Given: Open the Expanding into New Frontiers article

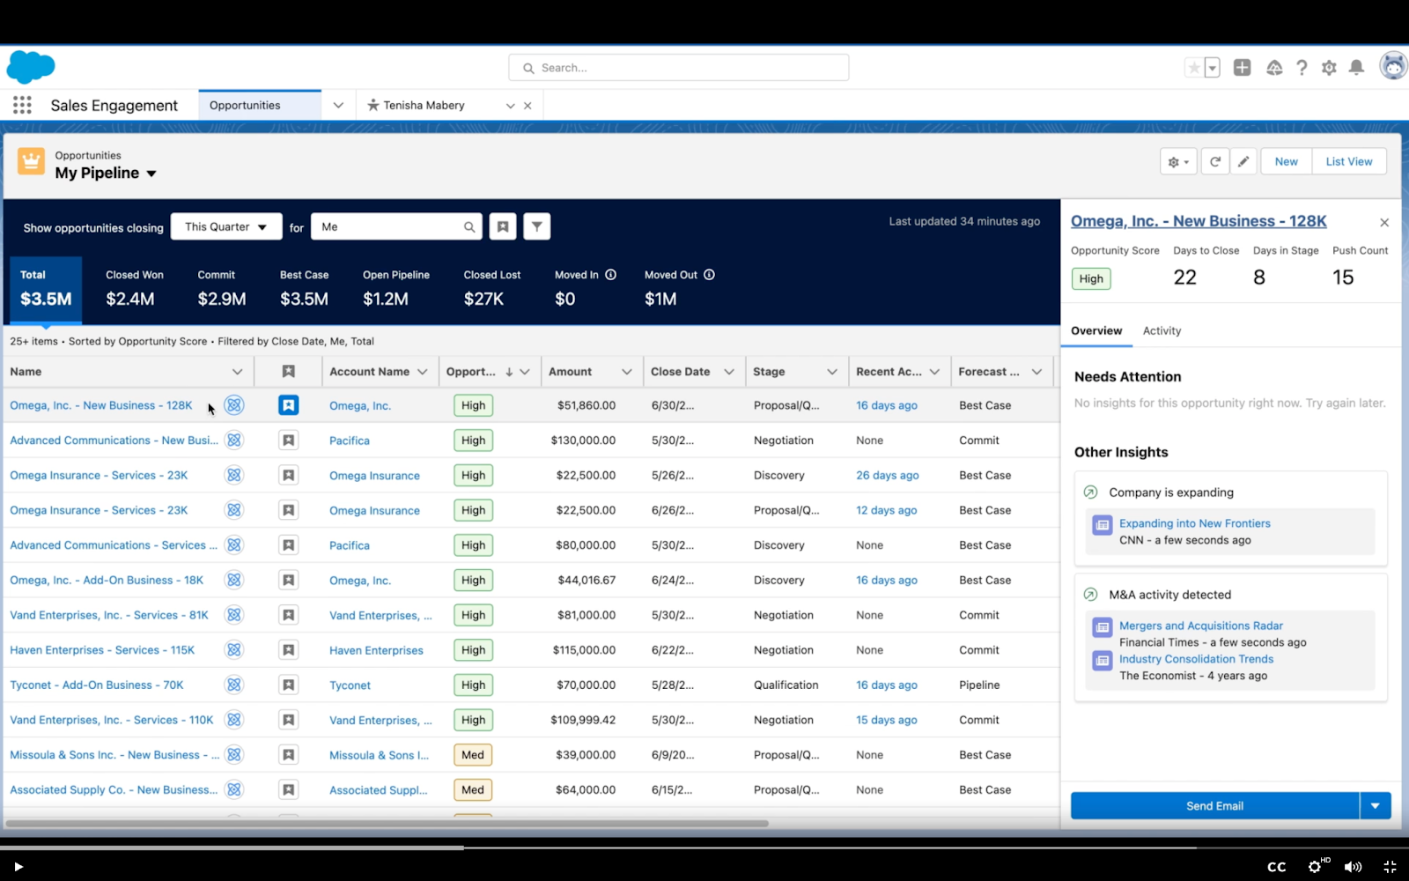Looking at the screenshot, I should [x=1194, y=523].
